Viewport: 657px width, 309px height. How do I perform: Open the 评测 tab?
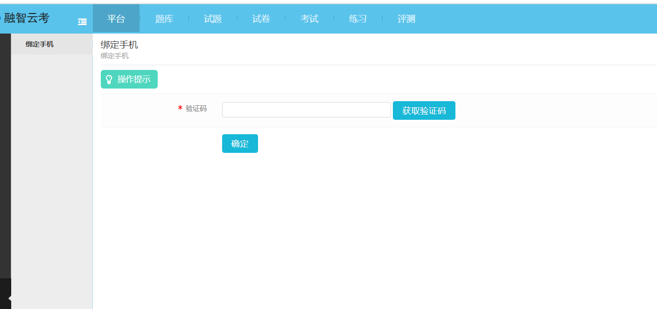coord(406,19)
